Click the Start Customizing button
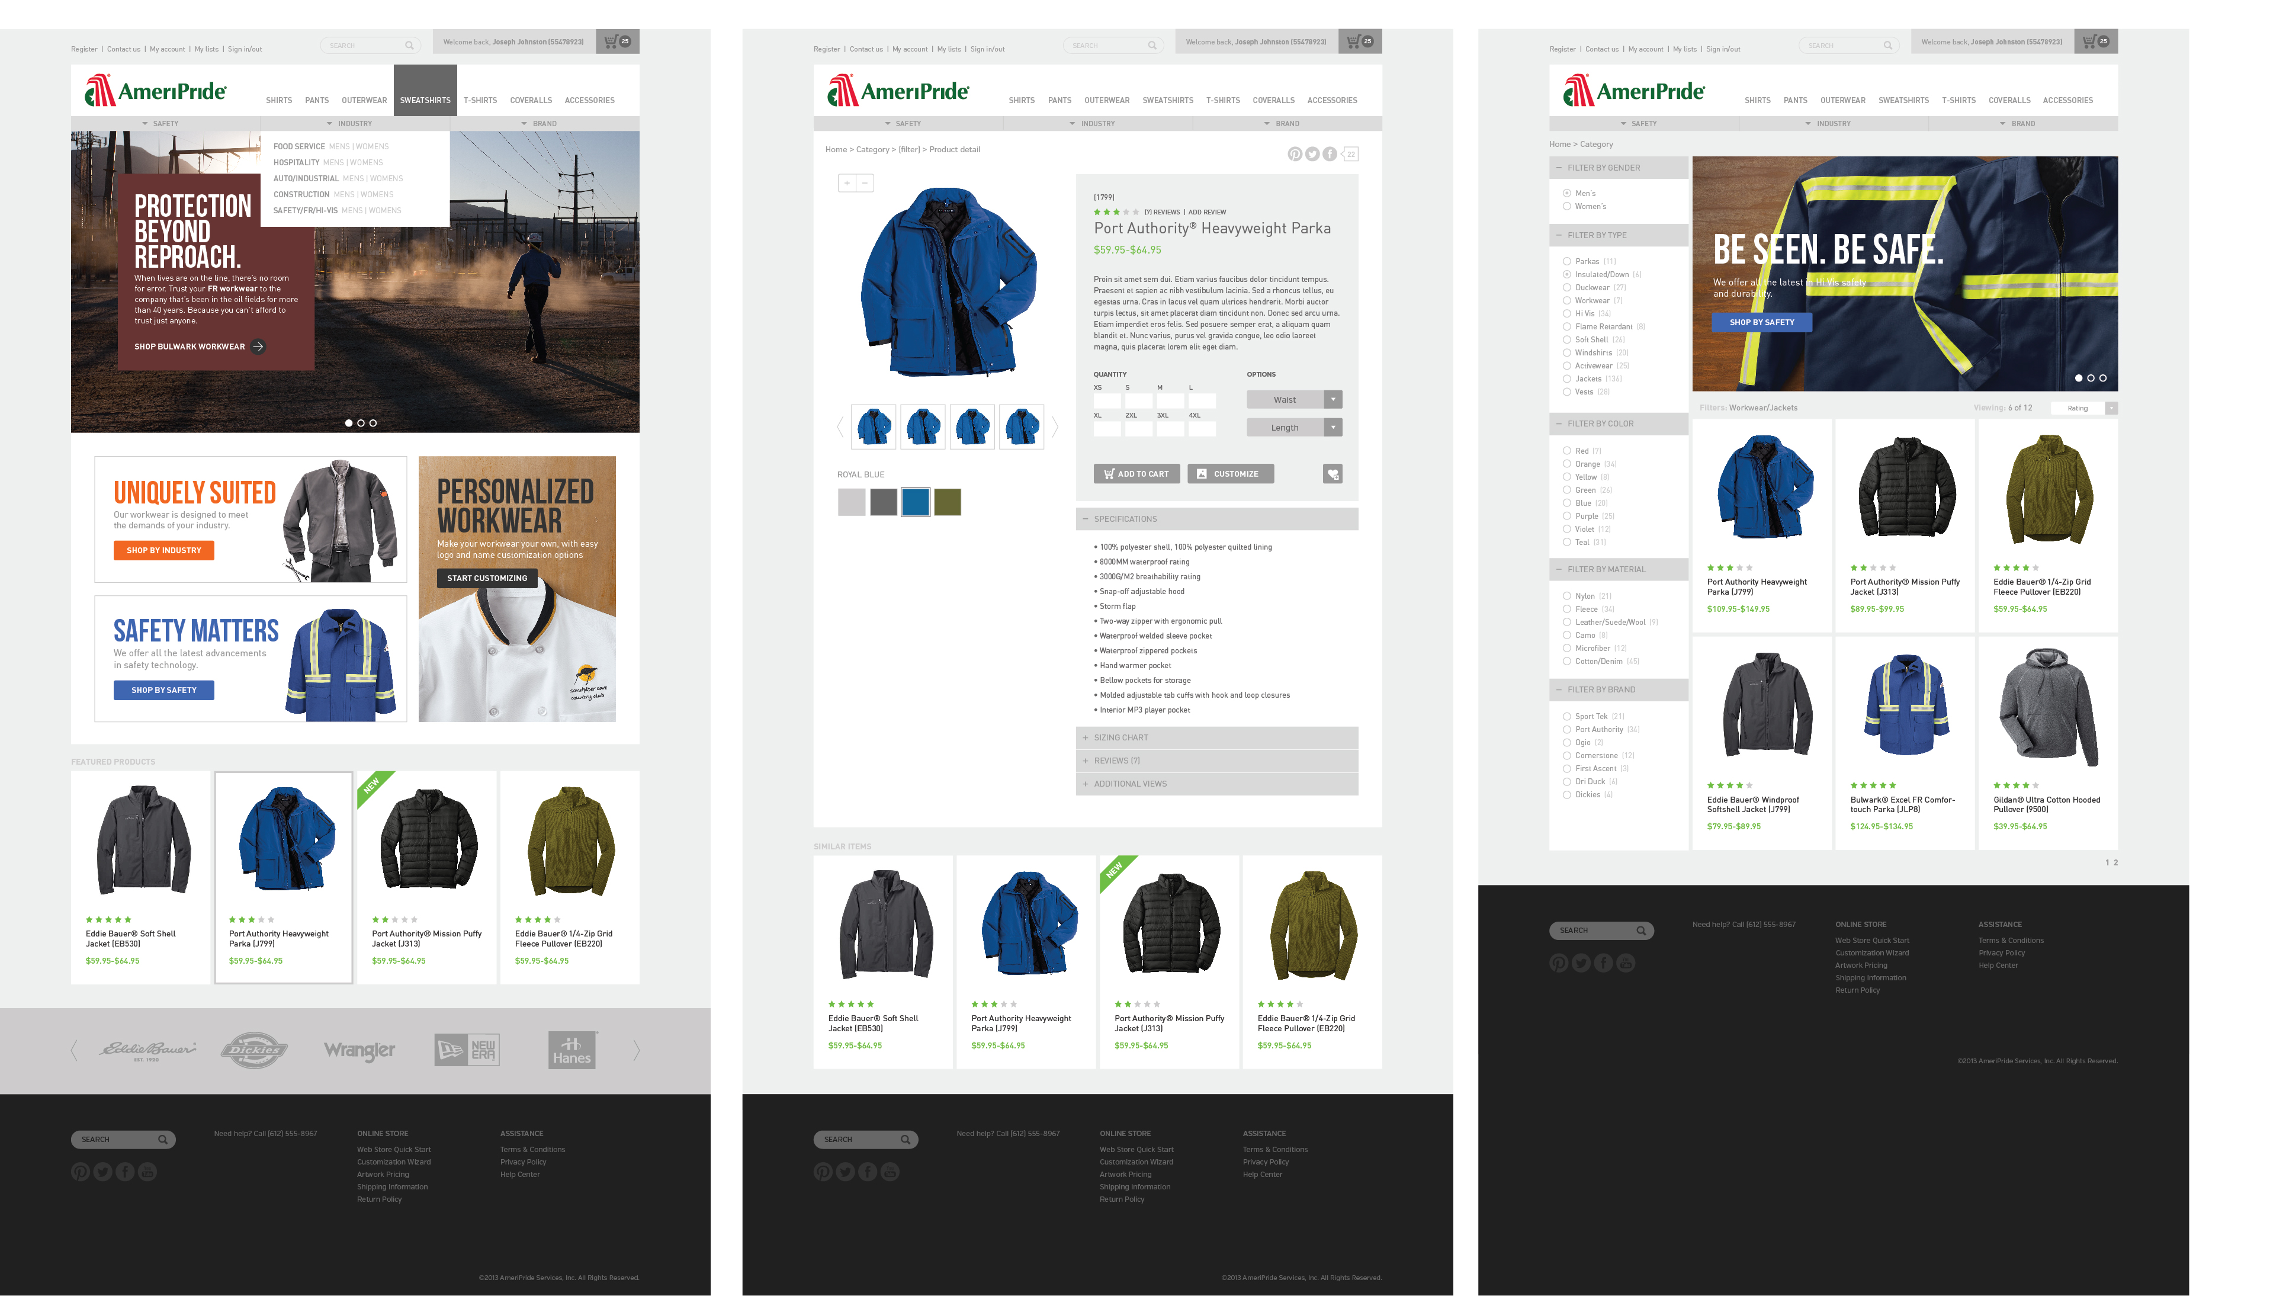 point(487,579)
